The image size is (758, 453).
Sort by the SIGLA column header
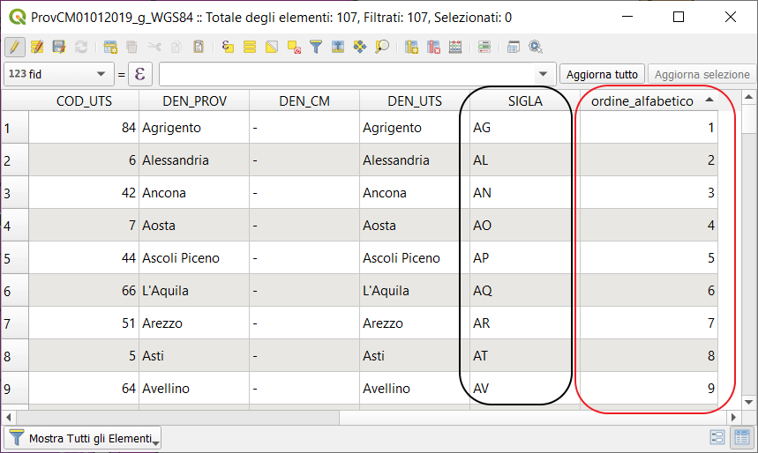(524, 100)
